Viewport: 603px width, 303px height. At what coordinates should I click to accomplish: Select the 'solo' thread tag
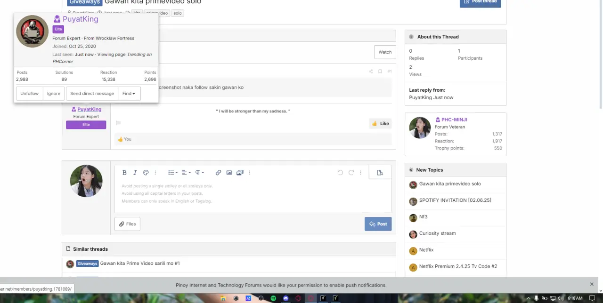tap(178, 13)
